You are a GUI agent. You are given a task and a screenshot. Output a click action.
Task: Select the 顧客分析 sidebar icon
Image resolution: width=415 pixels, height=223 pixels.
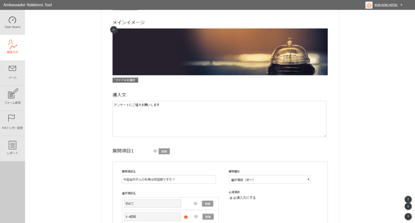(x=12, y=47)
